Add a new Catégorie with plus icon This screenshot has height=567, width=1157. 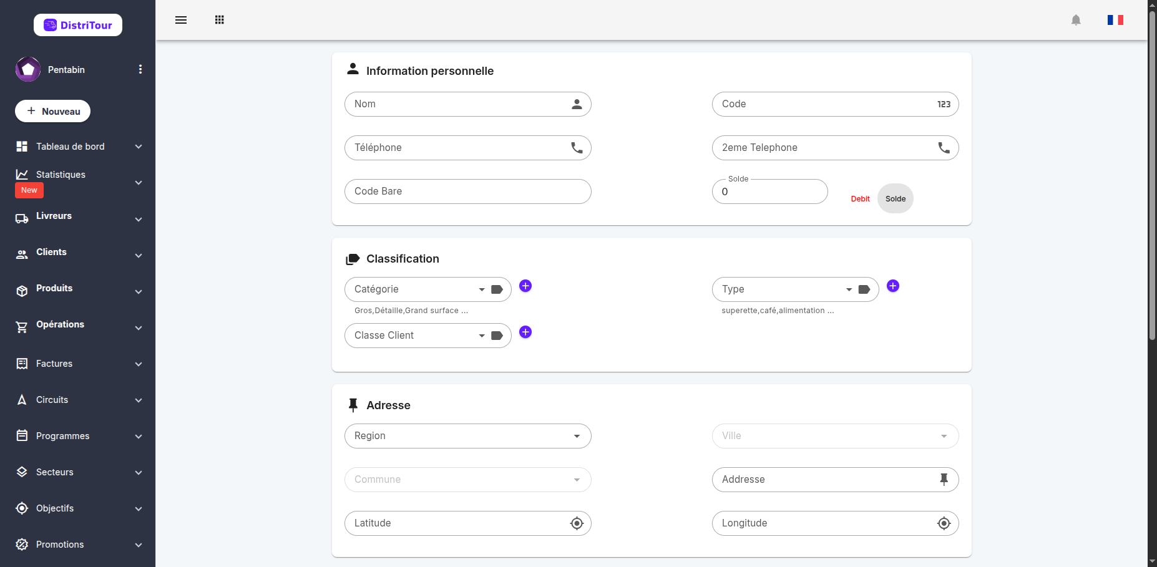(x=525, y=286)
